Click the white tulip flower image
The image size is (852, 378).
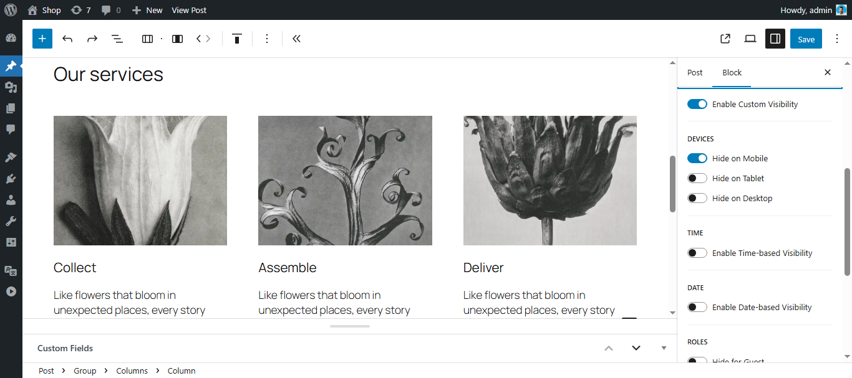pyautogui.click(x=140, y=181)
